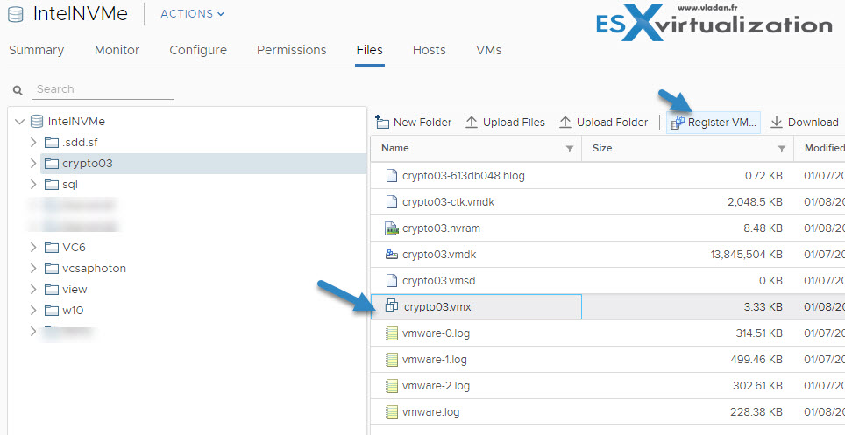Click the vmware-0.log file icon
Viewport: 845px width, 435px height.
[392, 333]
